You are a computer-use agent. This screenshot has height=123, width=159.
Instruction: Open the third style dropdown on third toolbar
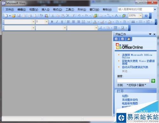(96, 28)
